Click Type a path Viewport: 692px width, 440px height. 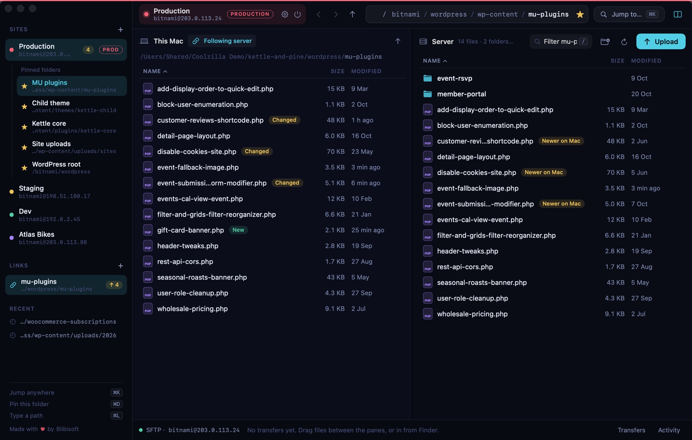click(66, 415)
